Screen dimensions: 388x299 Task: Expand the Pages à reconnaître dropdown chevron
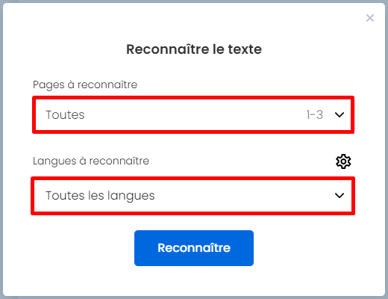339,114
